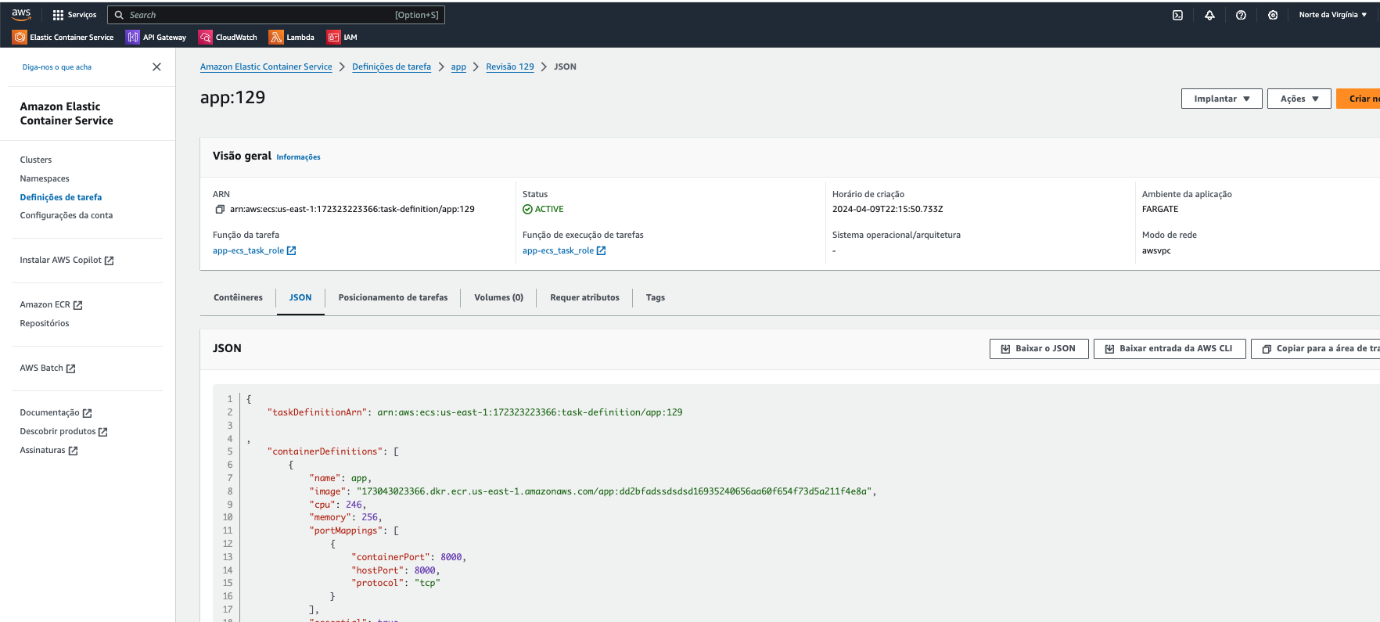Click Copiar para a área de transferência button

(1315, 349)
